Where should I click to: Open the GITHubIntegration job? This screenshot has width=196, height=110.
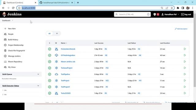(68, 55)
